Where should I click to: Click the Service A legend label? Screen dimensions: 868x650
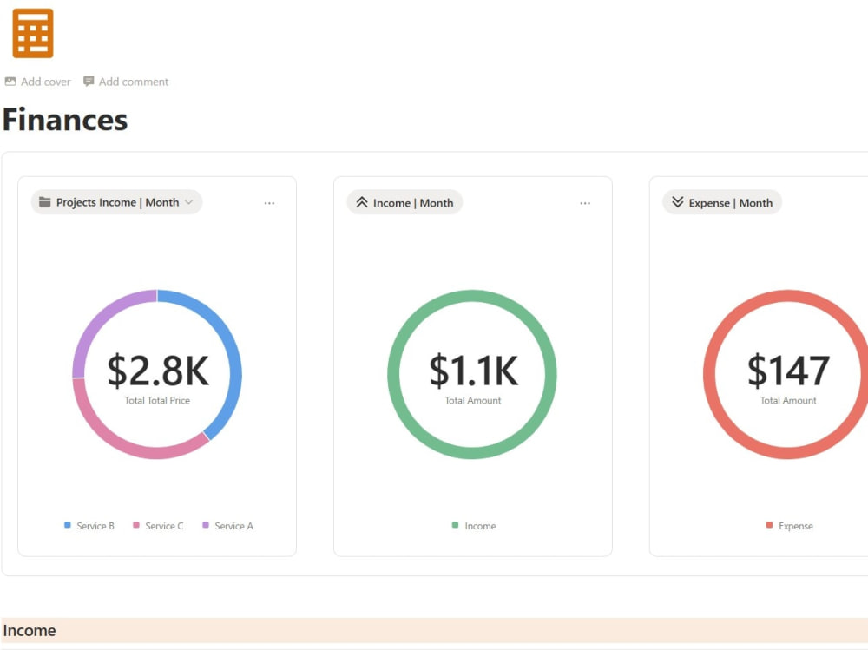(233, 526)
